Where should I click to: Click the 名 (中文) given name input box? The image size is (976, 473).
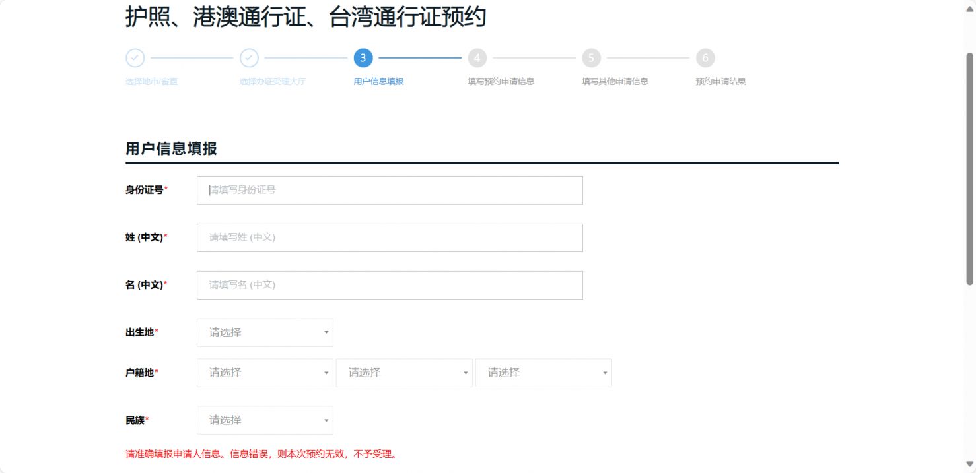point(389,285)
